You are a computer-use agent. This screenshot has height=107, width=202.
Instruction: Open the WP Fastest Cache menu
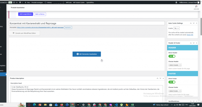pos(79,2)
